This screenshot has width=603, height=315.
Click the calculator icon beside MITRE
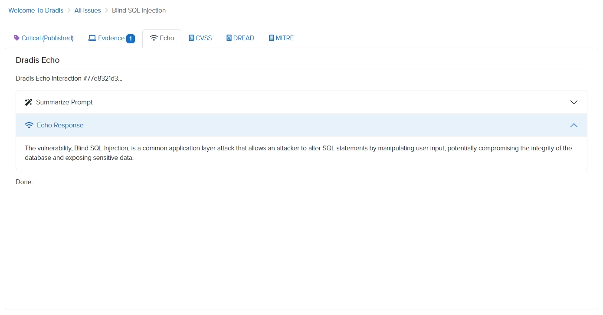271,38
